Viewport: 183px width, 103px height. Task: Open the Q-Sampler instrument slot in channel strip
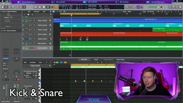click(x=6, y=58)
